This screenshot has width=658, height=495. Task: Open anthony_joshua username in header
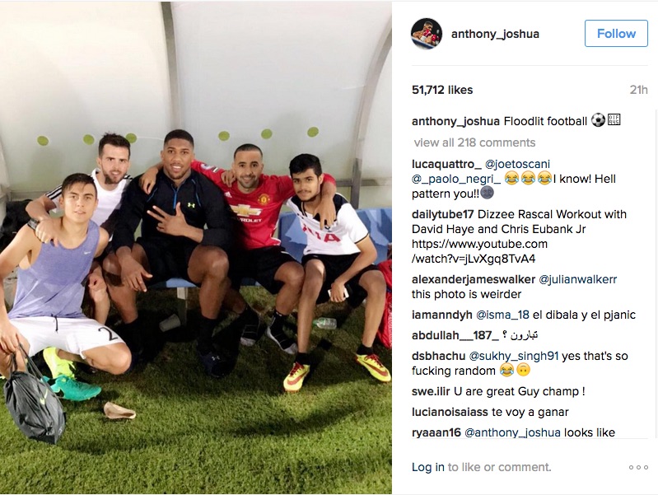495,34
